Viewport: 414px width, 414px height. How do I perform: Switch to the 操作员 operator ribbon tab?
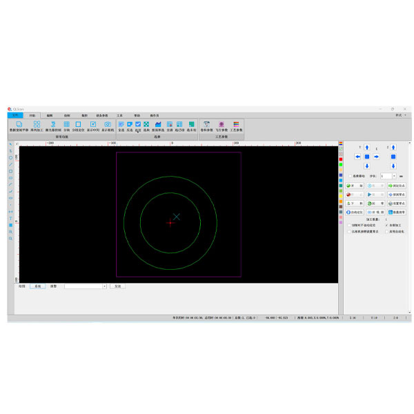(155, 115)
